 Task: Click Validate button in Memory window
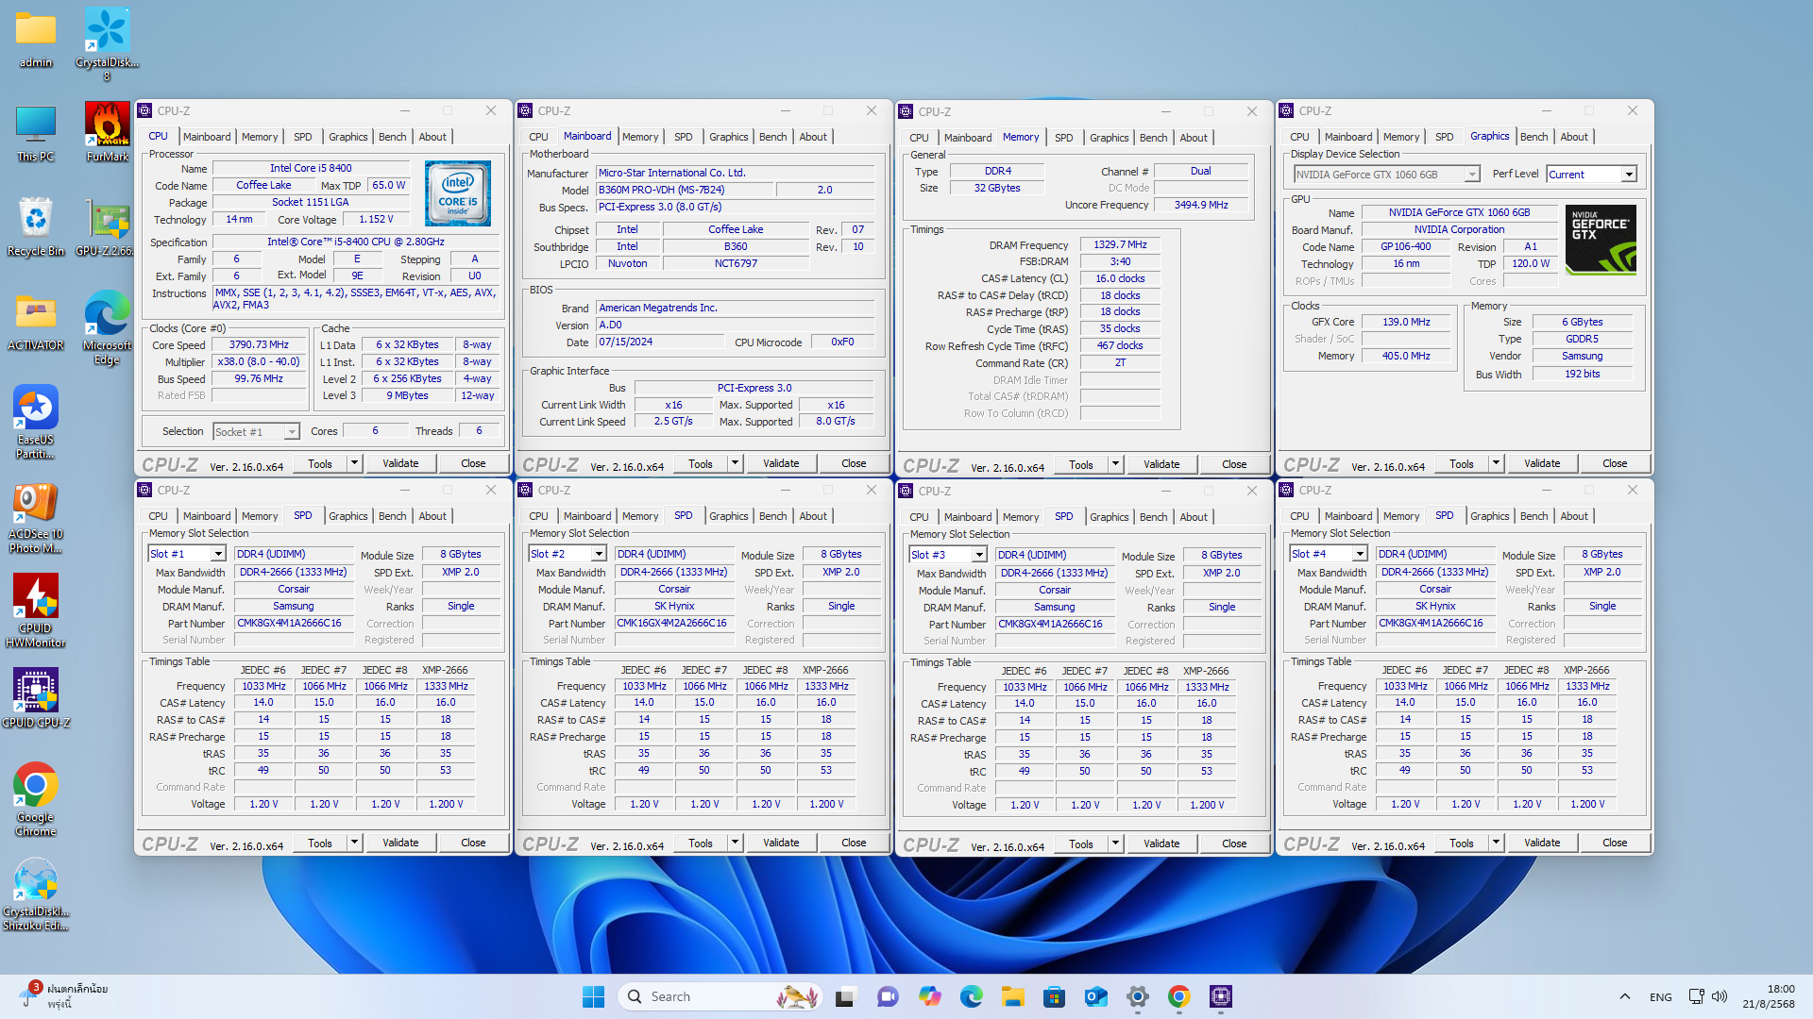click(x=1161, y=464)
